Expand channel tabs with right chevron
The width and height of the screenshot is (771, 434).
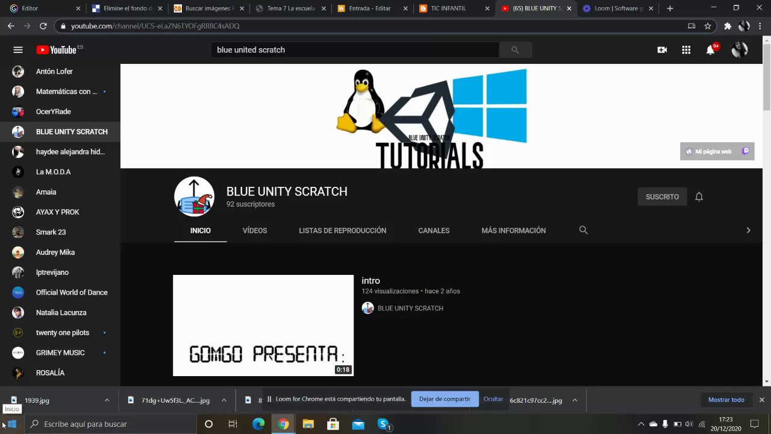coord(748,230)
